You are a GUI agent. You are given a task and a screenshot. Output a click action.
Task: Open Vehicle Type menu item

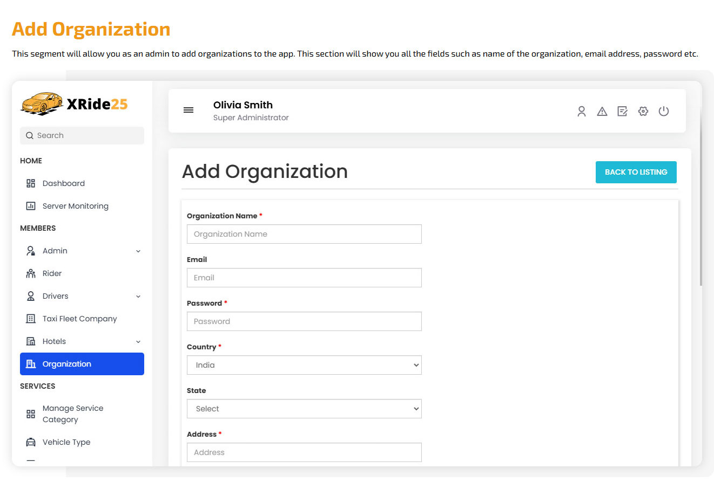coord(82,442)
